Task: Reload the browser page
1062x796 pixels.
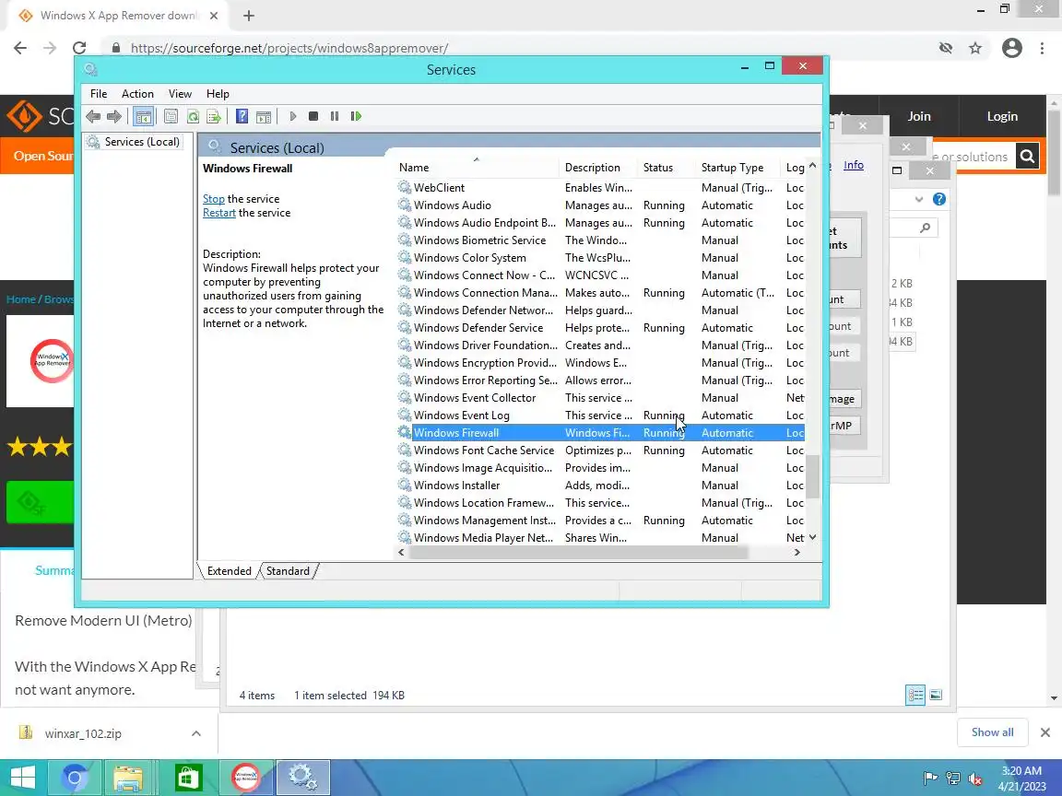Action: [79, 48]
